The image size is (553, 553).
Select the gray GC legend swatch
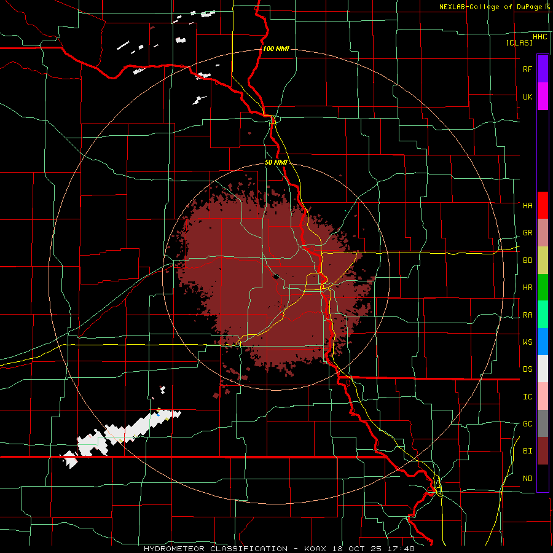pyautogui.click(x=543, y=423)
